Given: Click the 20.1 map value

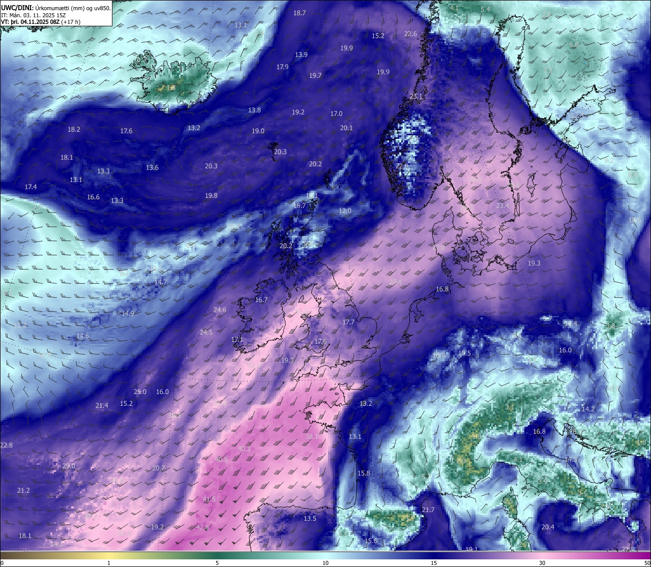Looking at the screenshot, I should click(346, 128).
